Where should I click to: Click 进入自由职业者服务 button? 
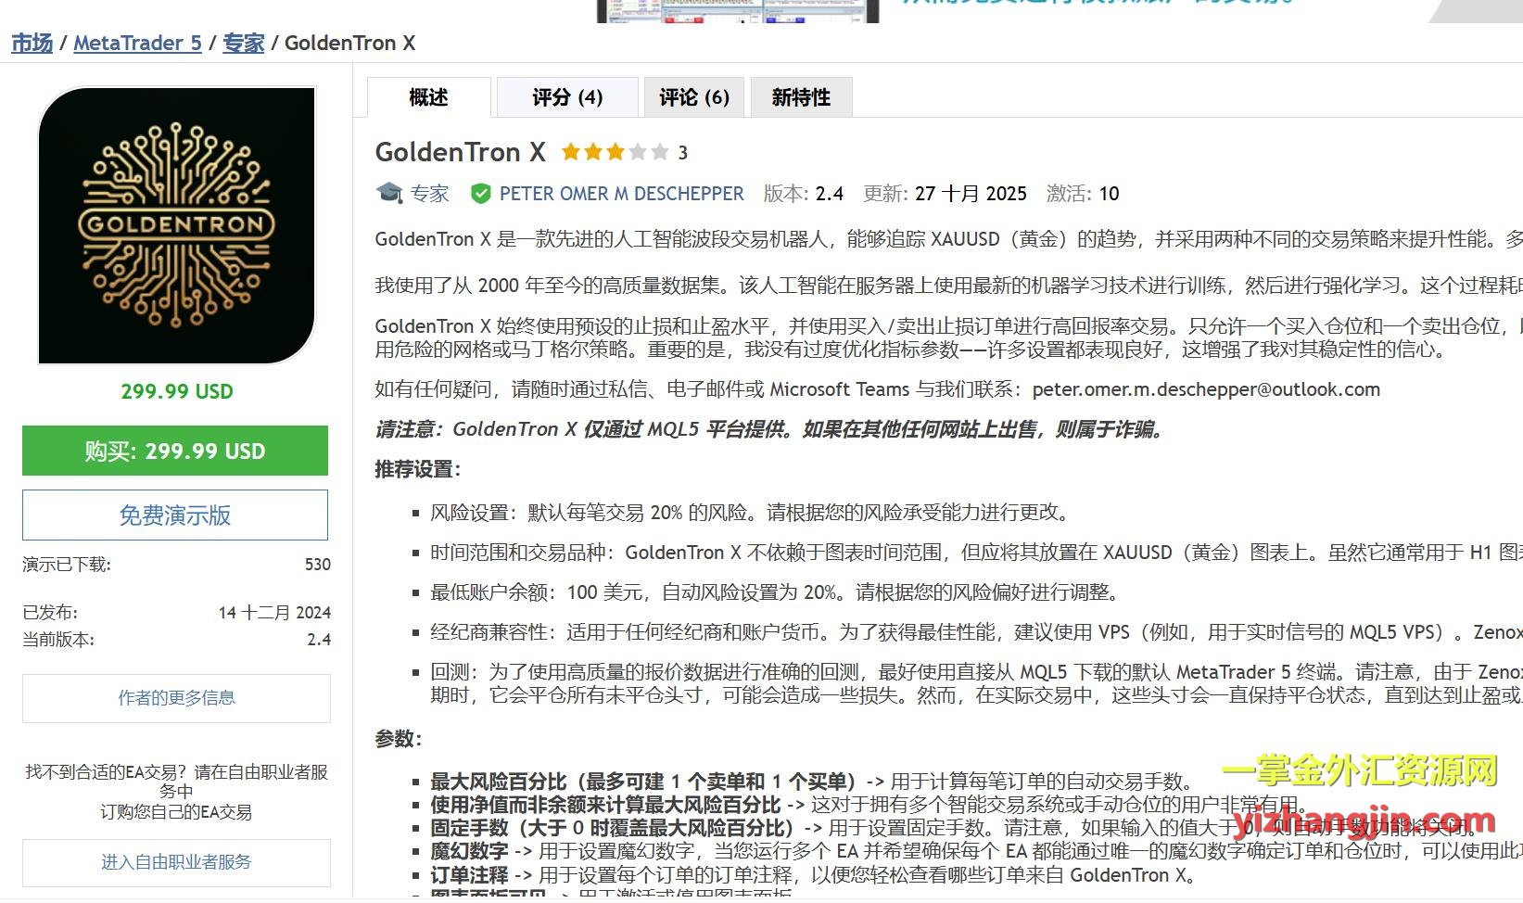(x=176, y=862)
